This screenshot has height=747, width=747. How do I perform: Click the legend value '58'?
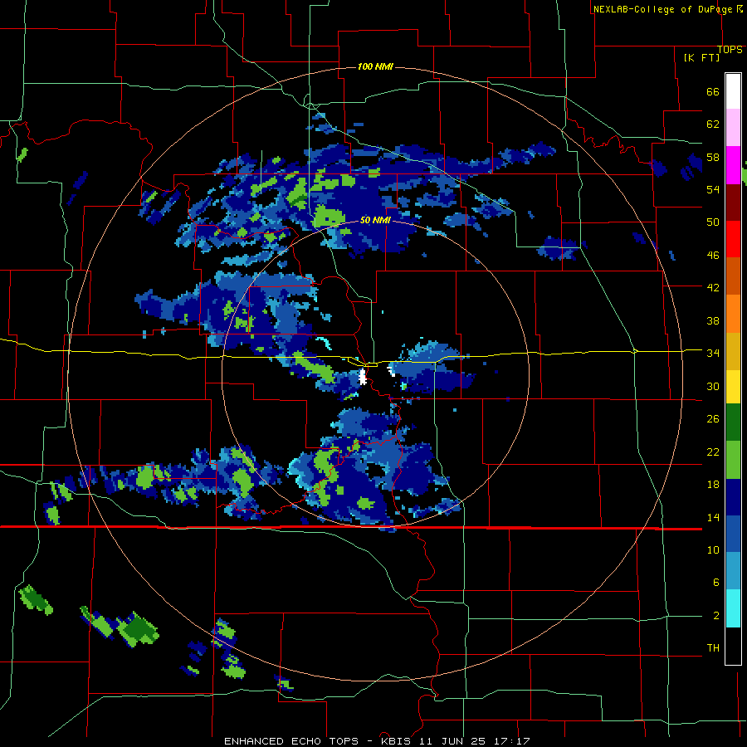point(713,157)
